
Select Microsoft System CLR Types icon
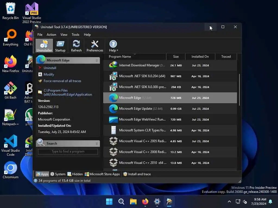click(x=113, y=130)
